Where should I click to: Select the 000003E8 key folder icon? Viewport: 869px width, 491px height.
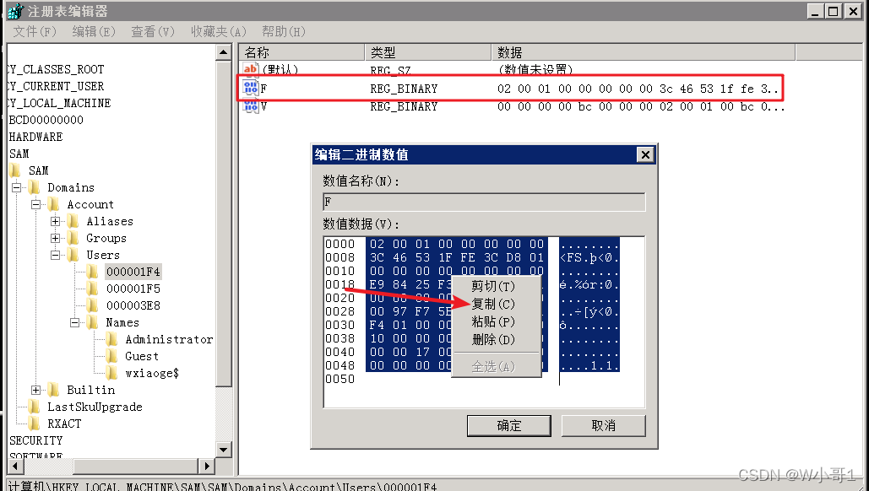(x=93, y=305)
